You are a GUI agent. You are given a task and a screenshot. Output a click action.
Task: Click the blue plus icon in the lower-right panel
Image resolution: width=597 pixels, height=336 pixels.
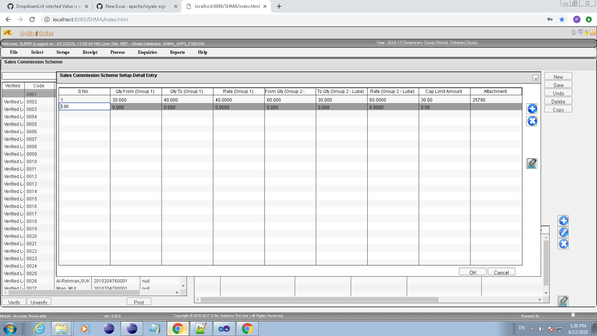pos(563,220)
